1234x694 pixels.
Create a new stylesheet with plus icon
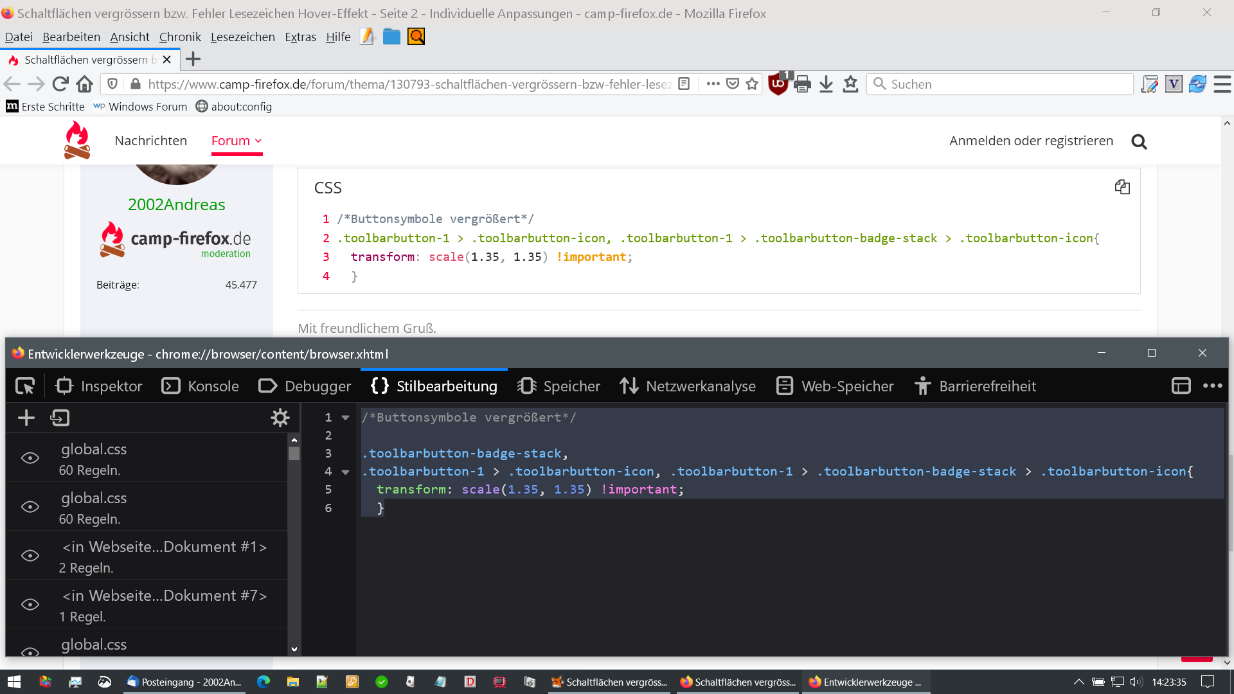26,418
